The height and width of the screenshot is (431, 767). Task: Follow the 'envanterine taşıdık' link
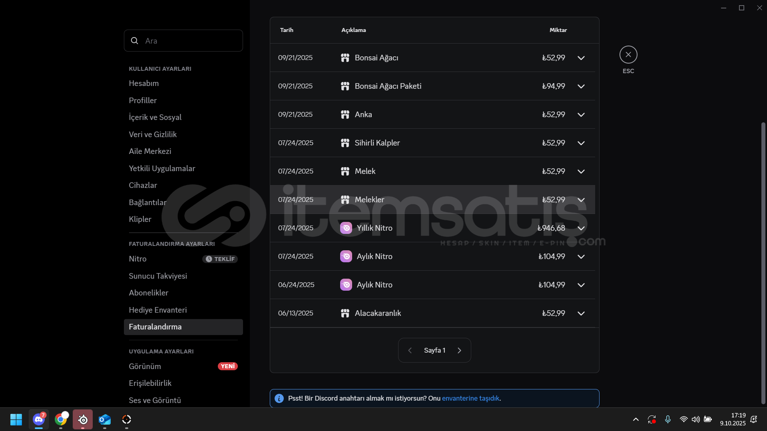point(470,399)
